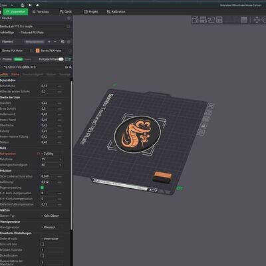
Task: Select the snake medallion model on the plate
Action: 138,134
